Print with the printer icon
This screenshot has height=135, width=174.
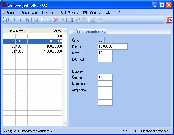tap(70, 20)
